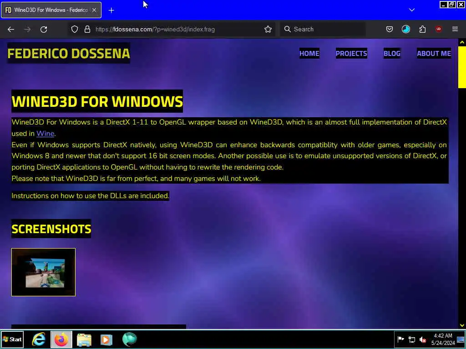This screenshot has width=466, height=349.
Task: Click the forward navigation arrow
Action: (x=27, y=29)
